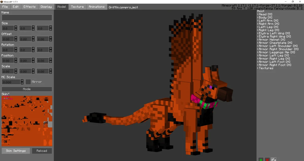The image size is (304, 161).
Task: Click the Position Y input field
Action: tap(25, 61)
